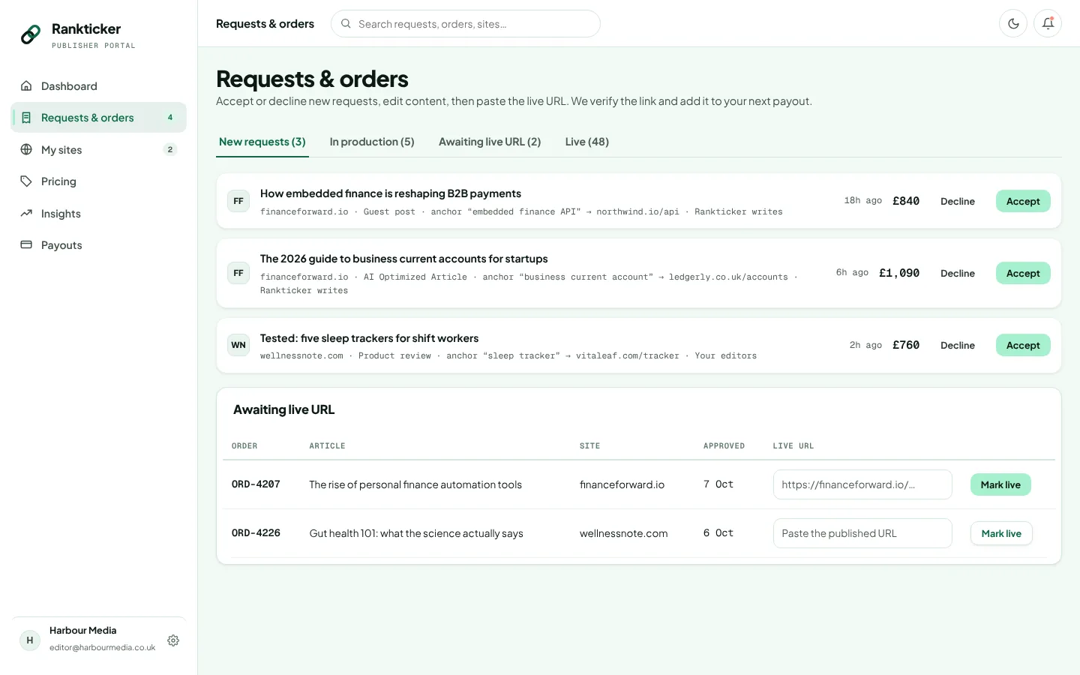Open the Live (48) tab
The image size is (1080, 675).
[x=587, y=142]
